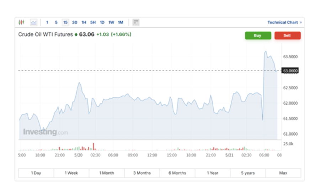The width and height of the screenshot is (326, 191).
Task: Show the Max range
Action: pyautogui.click(x=283, y=173)
